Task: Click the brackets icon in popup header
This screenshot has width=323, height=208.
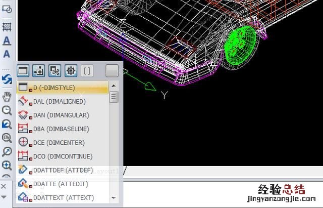Action: [87, 70]
